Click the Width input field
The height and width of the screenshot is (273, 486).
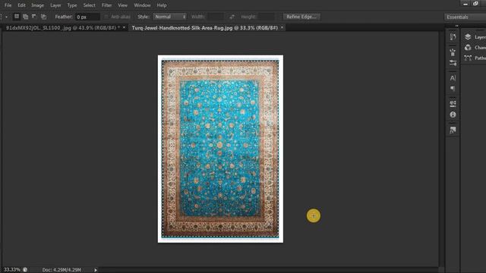pos(216,17)
